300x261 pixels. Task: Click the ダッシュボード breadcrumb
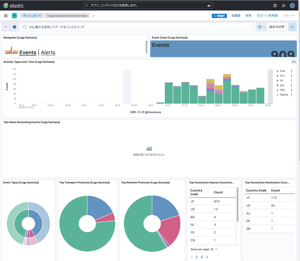[32, 16]
